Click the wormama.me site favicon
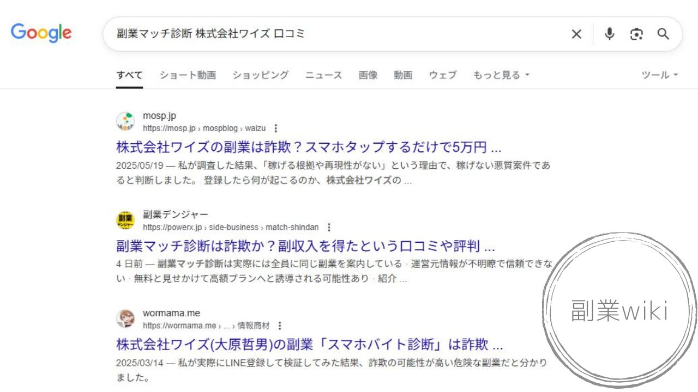Screen dimensions: 698x392 tap(125, 318)
